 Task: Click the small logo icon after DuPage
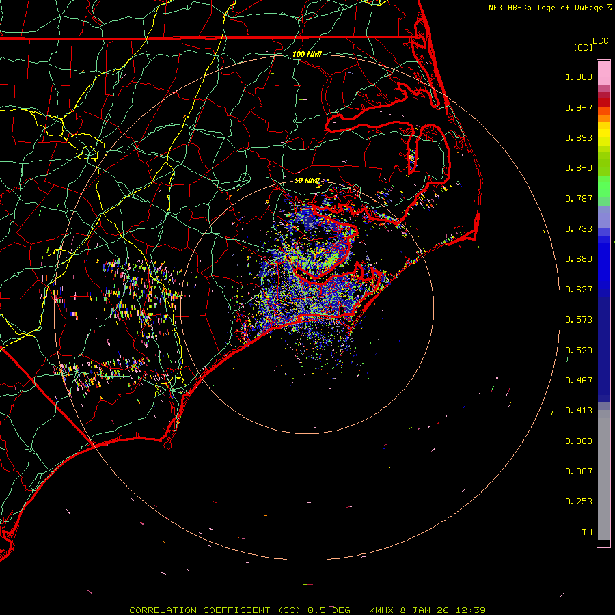pyautogui.click(x=609, y=7)
